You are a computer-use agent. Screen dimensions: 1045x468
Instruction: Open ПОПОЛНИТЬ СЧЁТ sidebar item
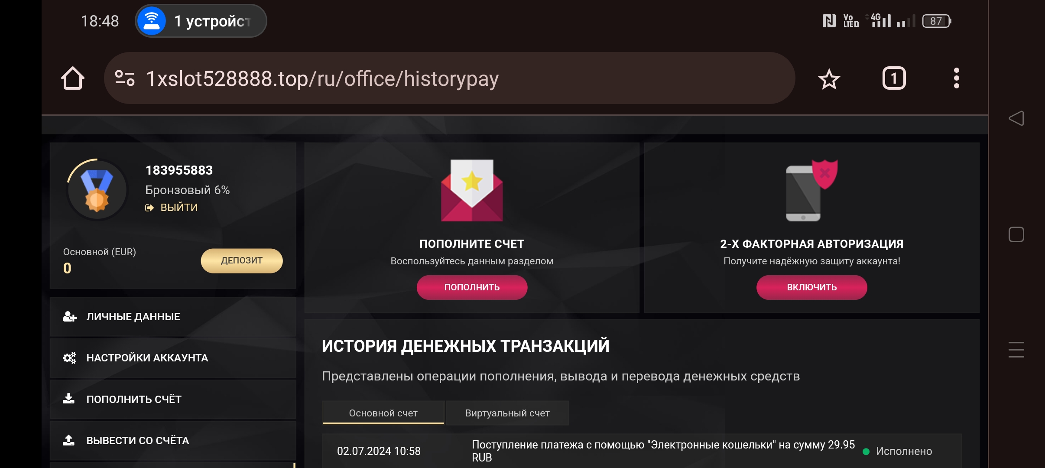[173, 399]
